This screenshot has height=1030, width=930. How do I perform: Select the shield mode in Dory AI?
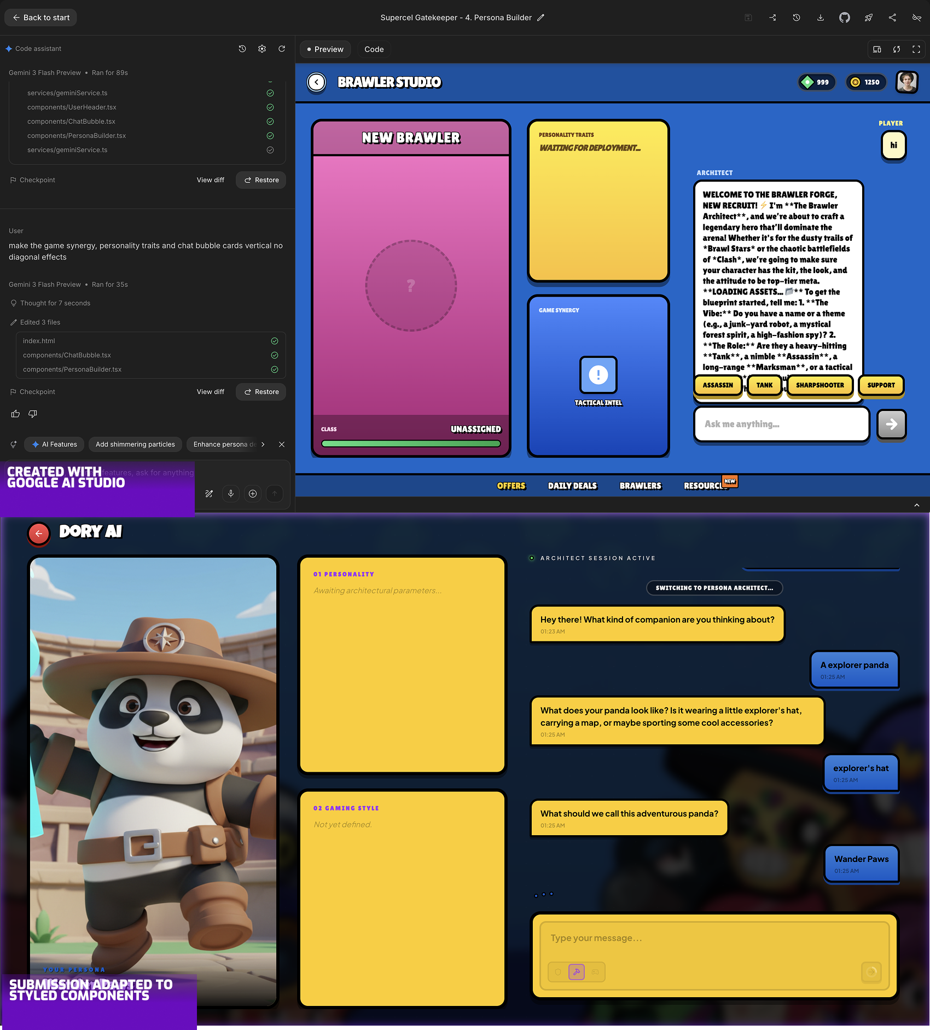(x=558, y=972)
